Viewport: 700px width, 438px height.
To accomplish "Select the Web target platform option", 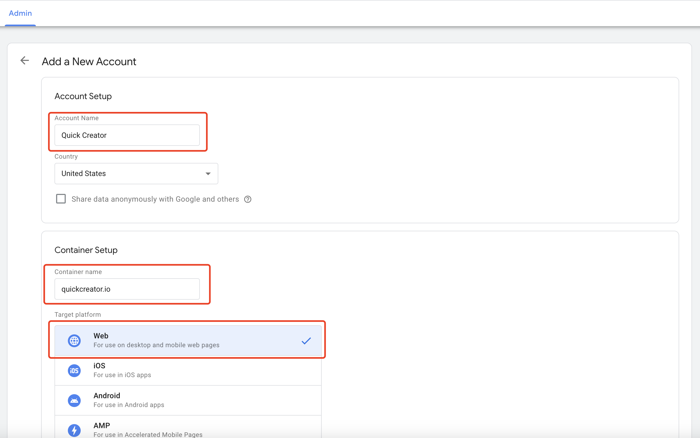I will point(188,340).
